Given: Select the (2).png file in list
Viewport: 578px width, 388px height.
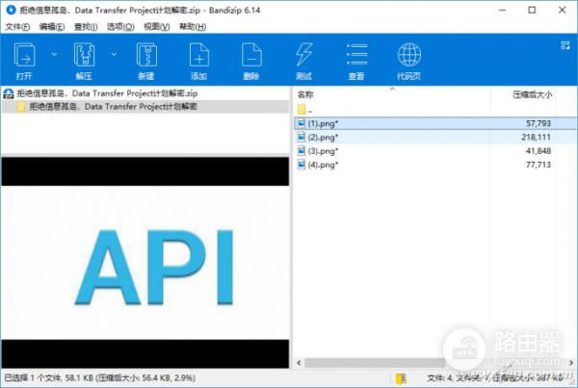Looking at the screenshot, I should (322, 138).
